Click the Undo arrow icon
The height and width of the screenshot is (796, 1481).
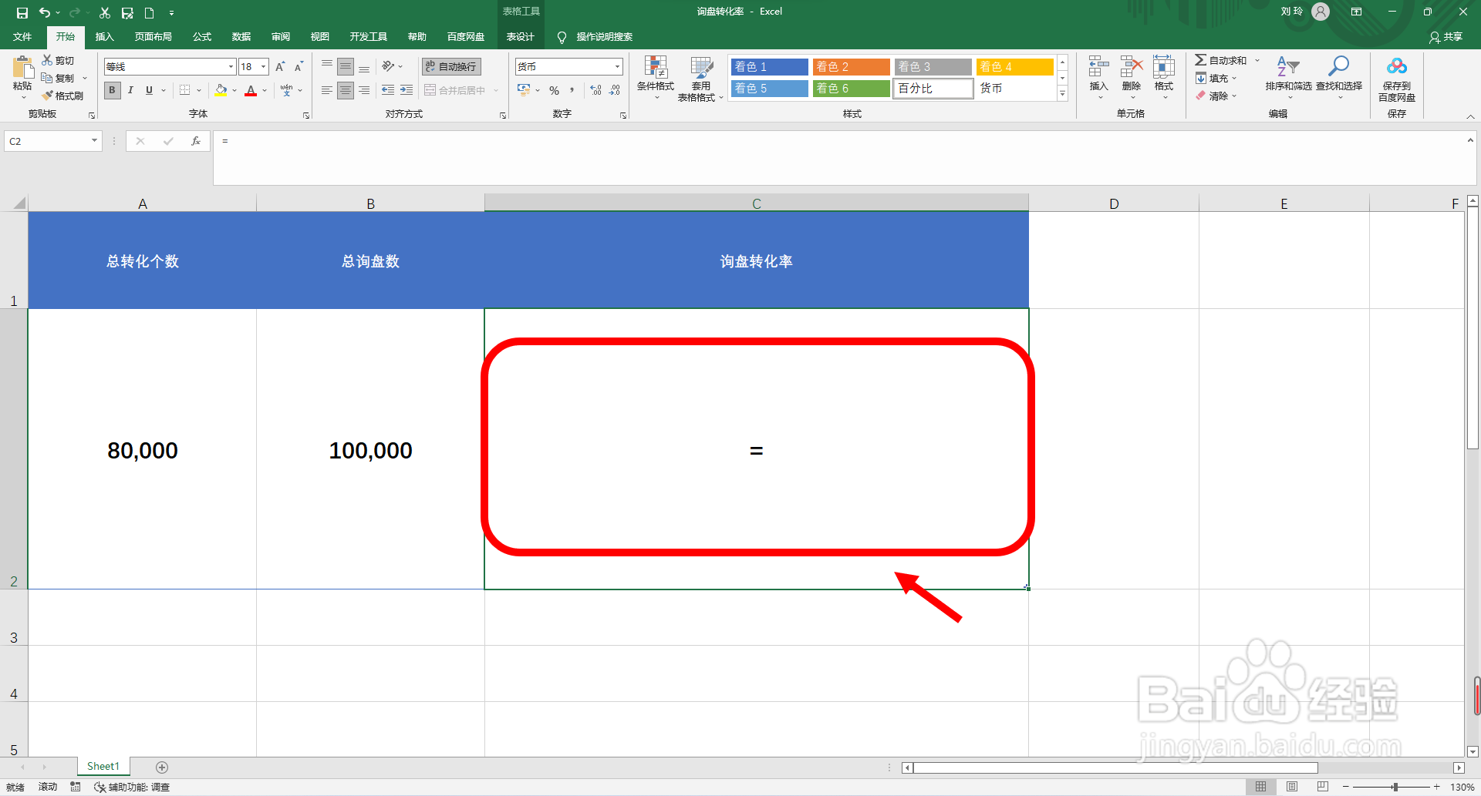click(x=45, y=12)
